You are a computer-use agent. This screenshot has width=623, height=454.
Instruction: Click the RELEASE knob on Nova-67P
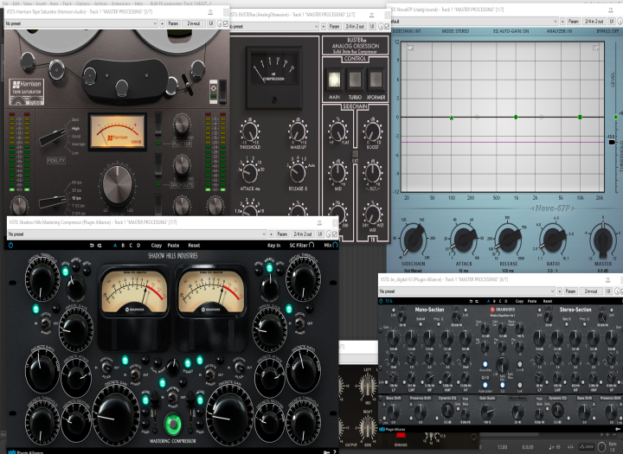509,240
